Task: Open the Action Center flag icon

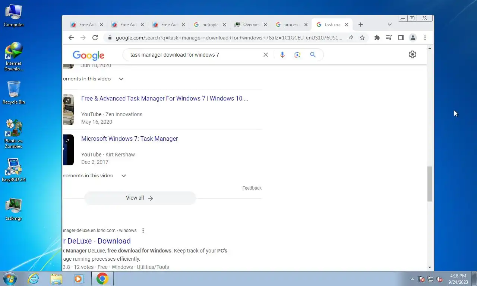Action: (421, 279)
